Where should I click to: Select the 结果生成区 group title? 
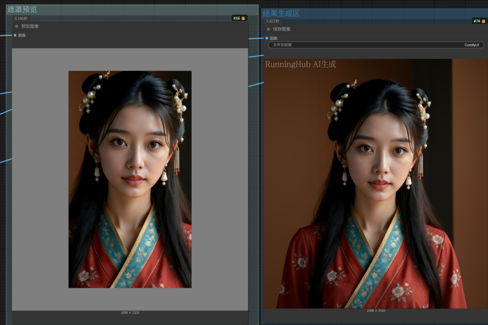pos(281,13)
